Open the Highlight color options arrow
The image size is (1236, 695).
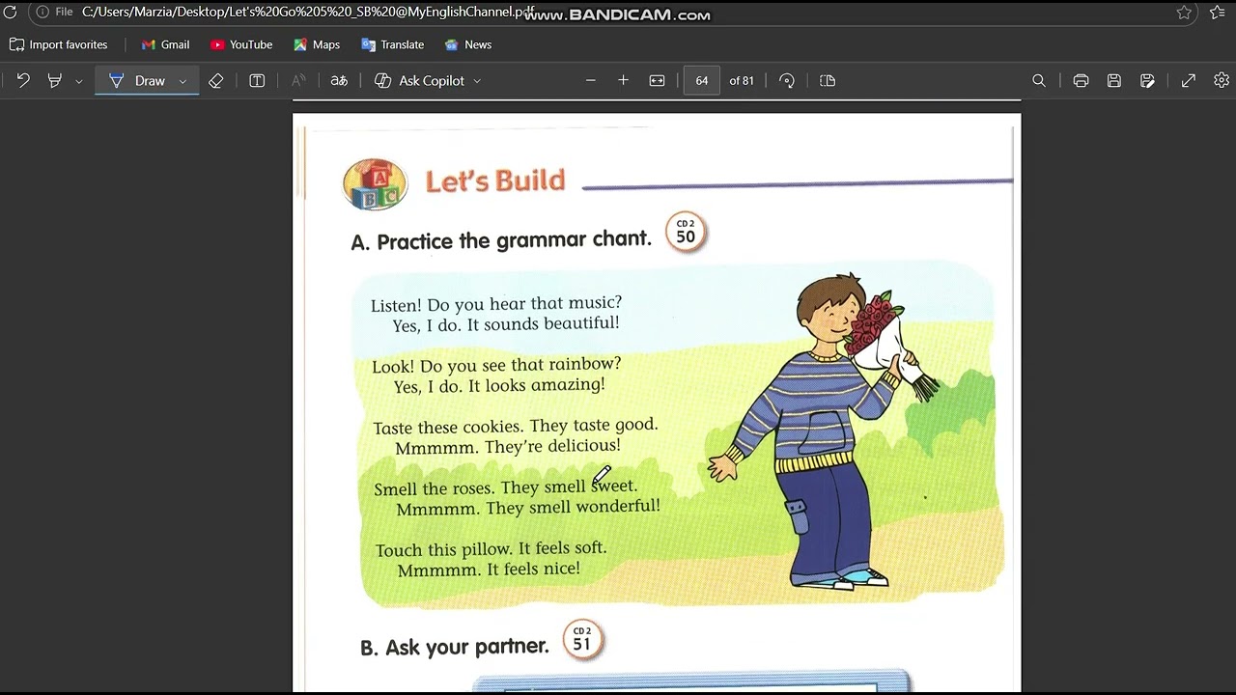pos(78,81)
